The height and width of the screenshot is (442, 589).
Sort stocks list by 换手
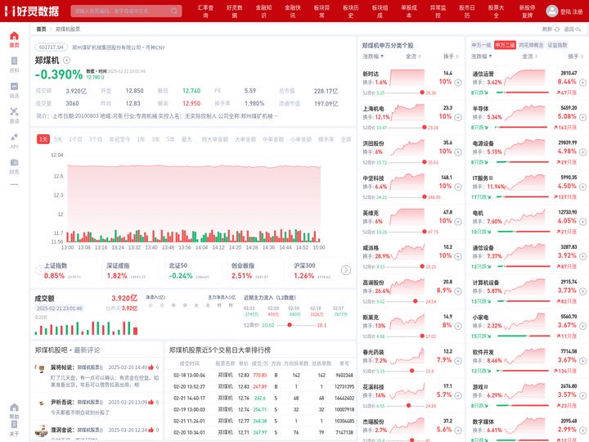pos(451,56)
